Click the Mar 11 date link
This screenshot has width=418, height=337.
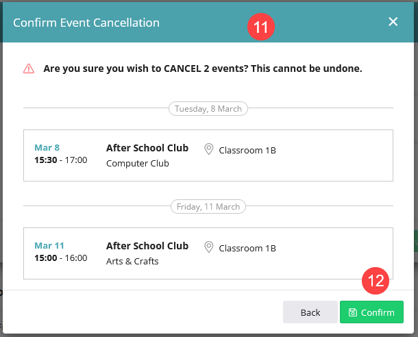pos(49,246)
